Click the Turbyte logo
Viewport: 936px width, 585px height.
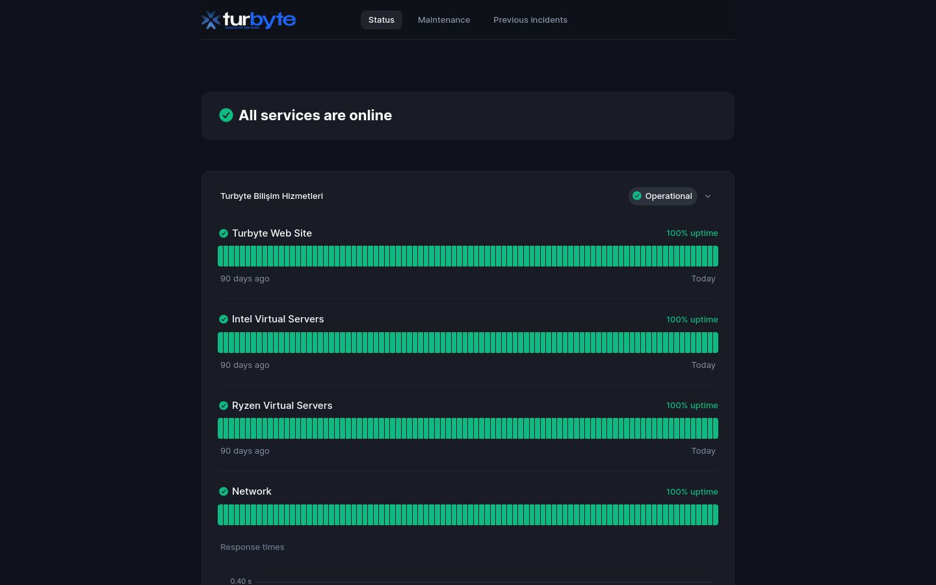click(x=248, y=20)
